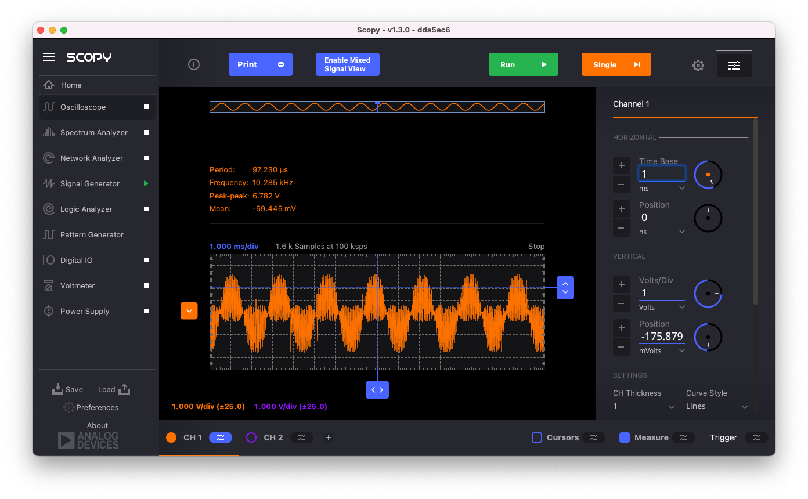Viewport: 808px width, 499px height.
Task: Adjust the vertical Position knob
Action: point(708,337)
